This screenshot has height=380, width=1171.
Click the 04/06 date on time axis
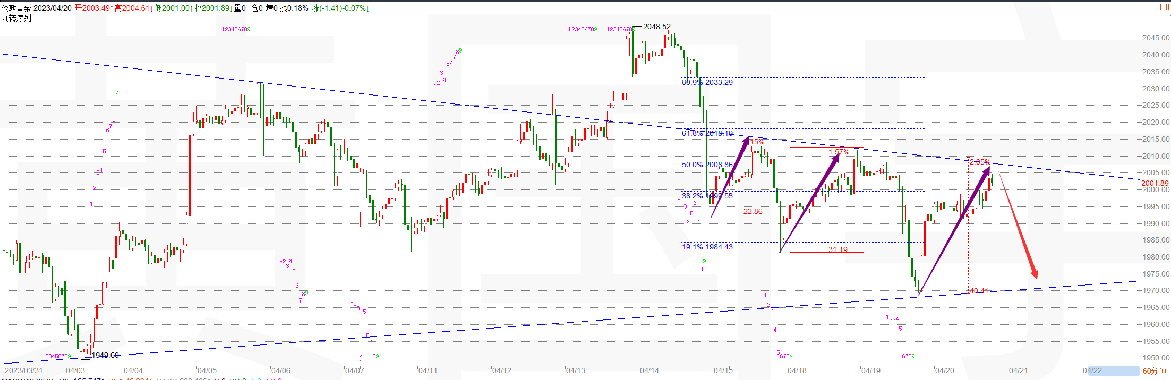(280, 370)
